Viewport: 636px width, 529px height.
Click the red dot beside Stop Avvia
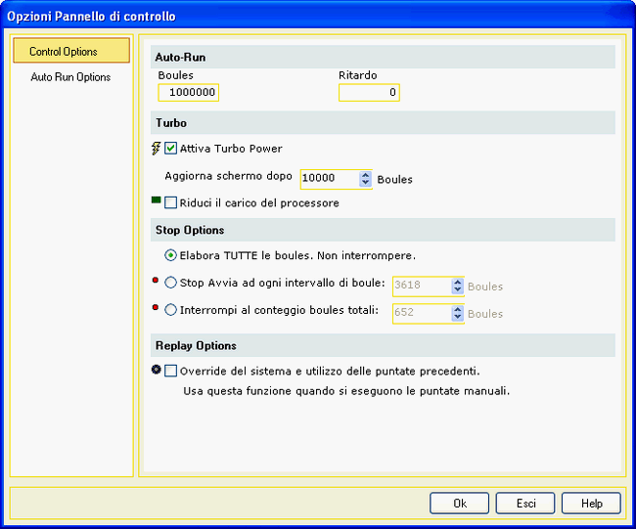click(157, 284)
